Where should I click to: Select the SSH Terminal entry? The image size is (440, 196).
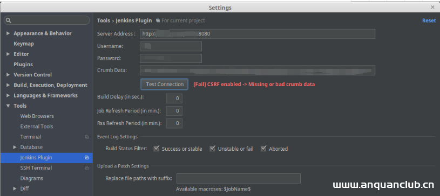point(36,168)
